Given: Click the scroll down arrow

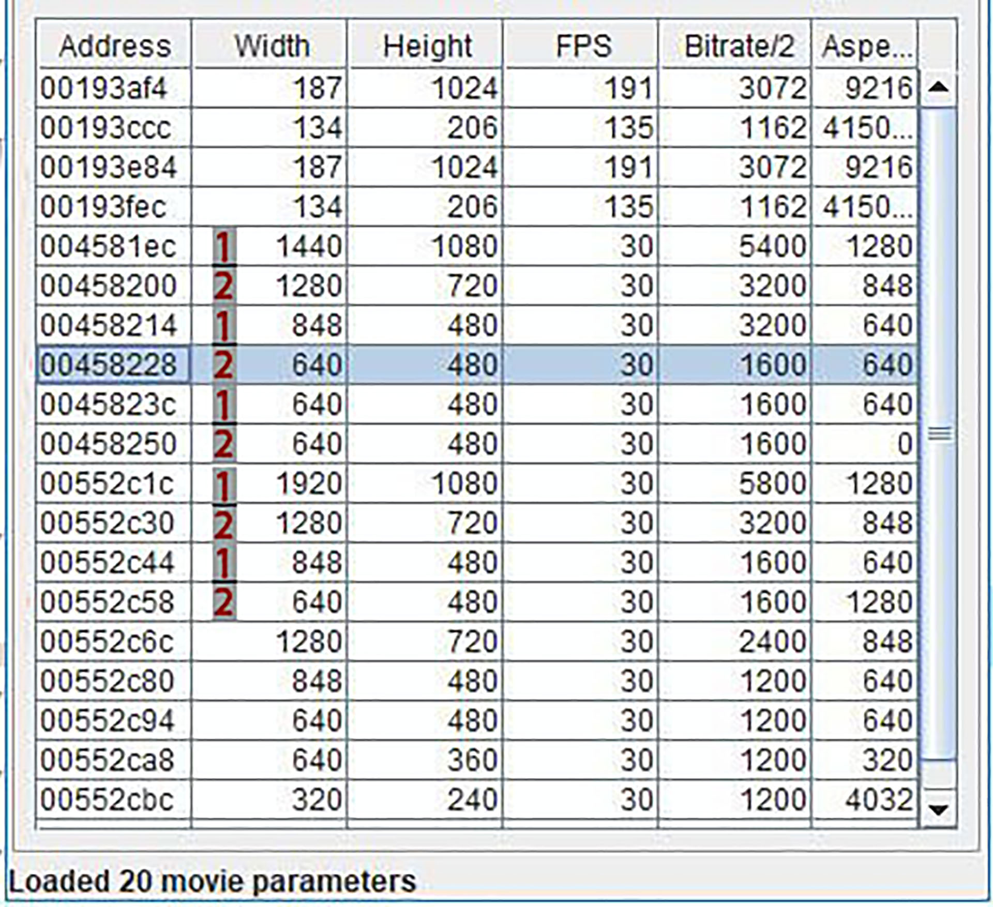Looking at the screenshot, I should click(938, 808).
